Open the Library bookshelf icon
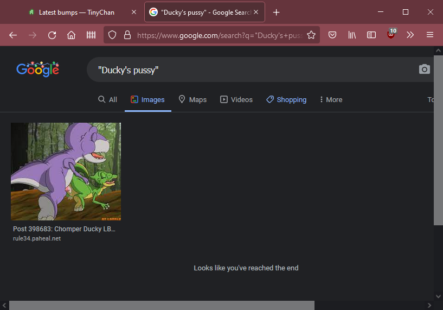Image resolution: width=443 pixels, height=310 pixels. click(352, 35)
